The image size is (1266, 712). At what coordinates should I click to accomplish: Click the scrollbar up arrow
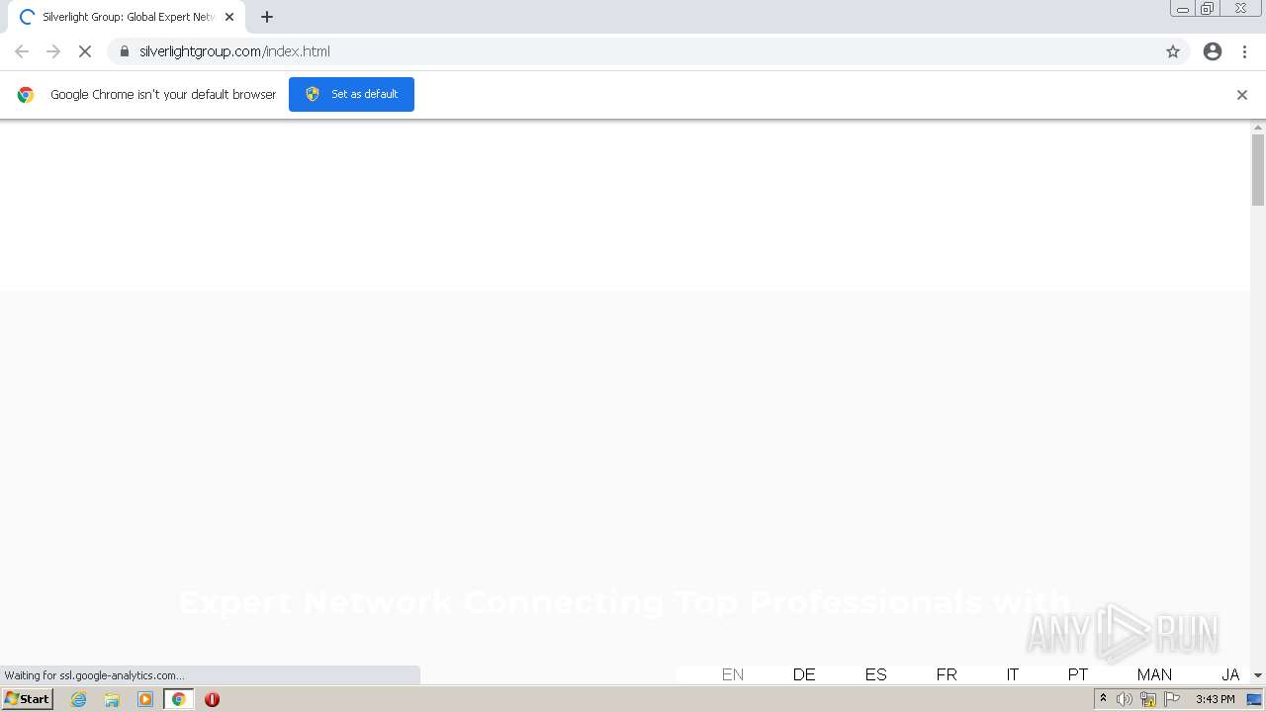pyautogui.click(x=1258, y=128)
